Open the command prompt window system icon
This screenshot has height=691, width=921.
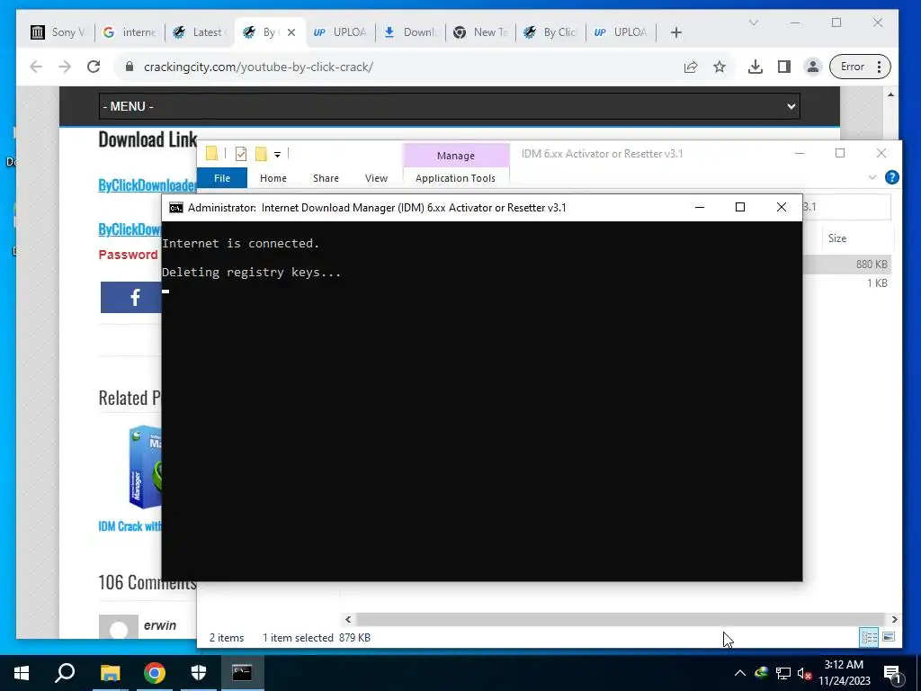176,208
